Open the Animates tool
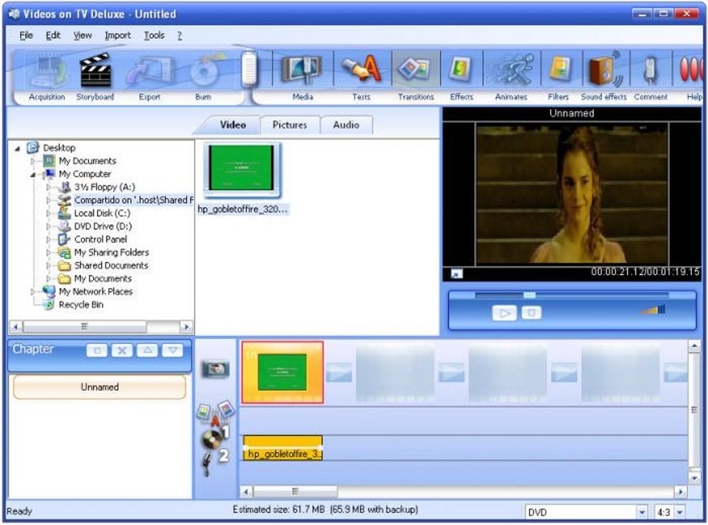Viewport: 708px width, 525px height. click(x=511, y=77)
